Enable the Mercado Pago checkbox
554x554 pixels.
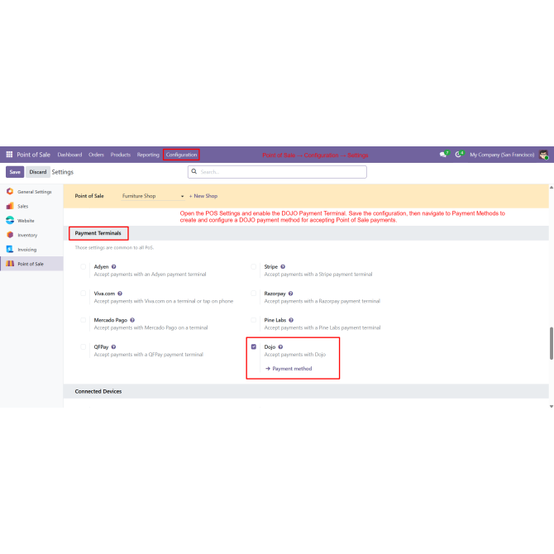point(84,320)
